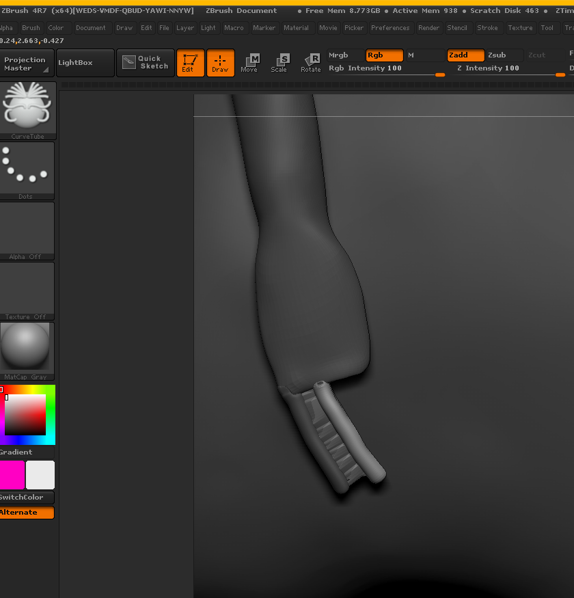Open the CurveTube brush picker

[x=28, y=108]
